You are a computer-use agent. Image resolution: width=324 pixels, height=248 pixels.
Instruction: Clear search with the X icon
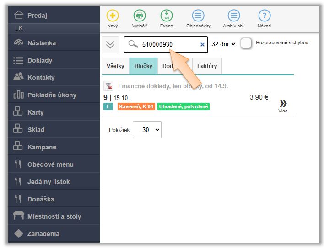click(202, 44)
